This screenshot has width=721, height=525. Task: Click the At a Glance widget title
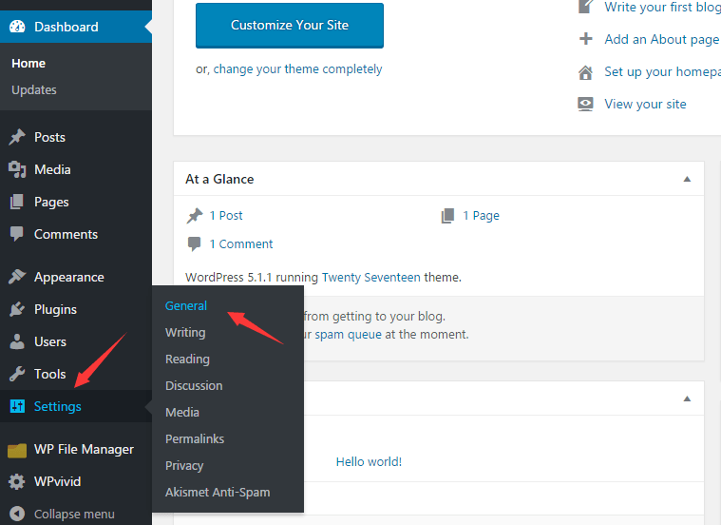(219, 179)
